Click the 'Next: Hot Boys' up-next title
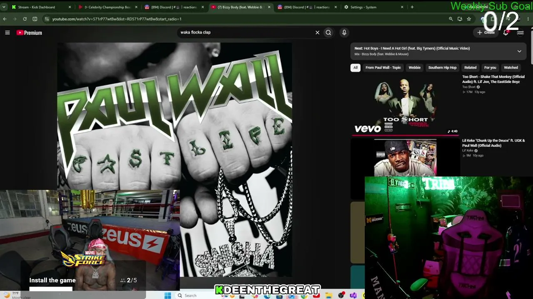This screenshot has width=533, height=299. [x=412, y=48]
